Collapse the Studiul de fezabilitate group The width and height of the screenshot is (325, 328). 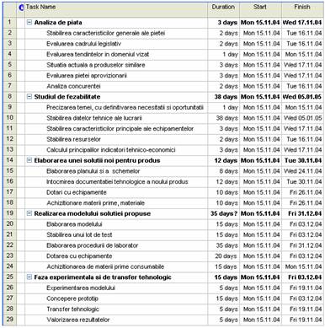pos(29,97)
